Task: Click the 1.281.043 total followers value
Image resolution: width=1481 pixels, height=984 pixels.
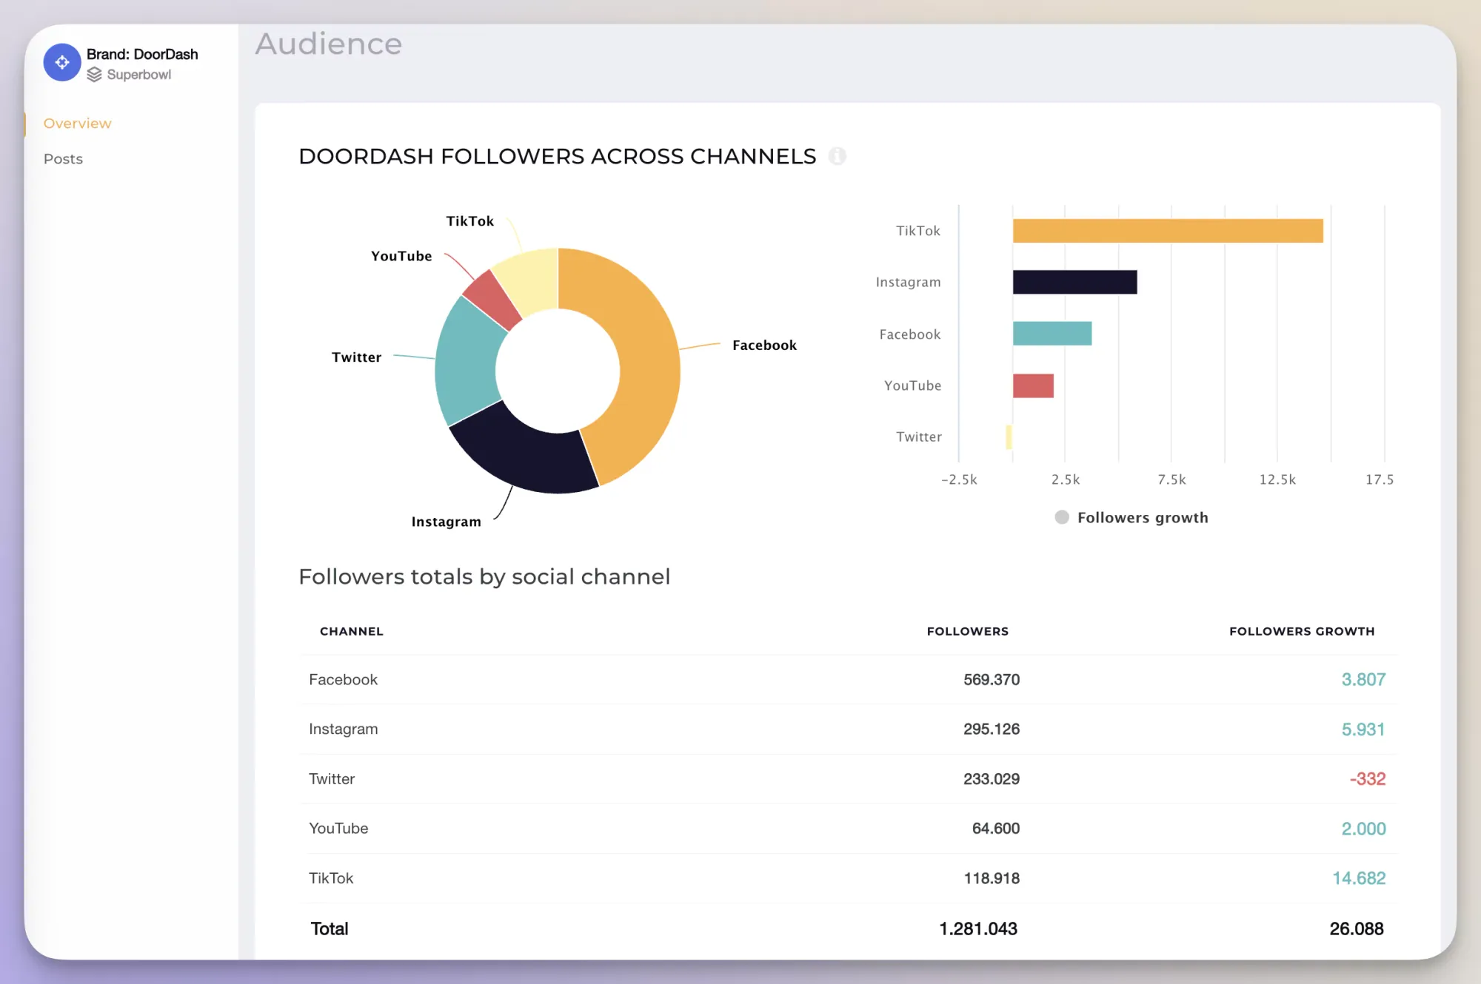Action: tap(978, 929)
